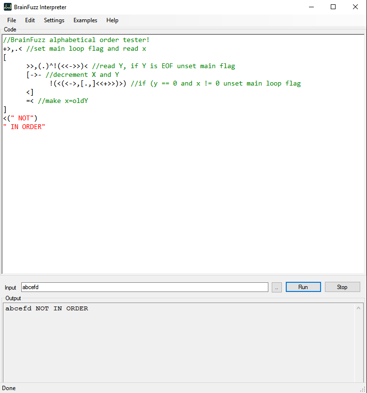This screenshot has height=393, width=367.
Task: Click the Done status bar text
Action: point(9,389)
